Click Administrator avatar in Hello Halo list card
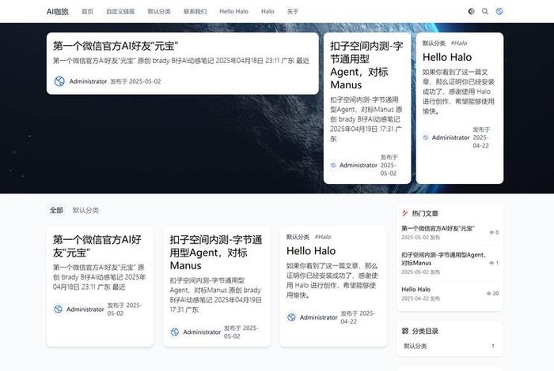The image size is (554, 371). tap(291, 317)
